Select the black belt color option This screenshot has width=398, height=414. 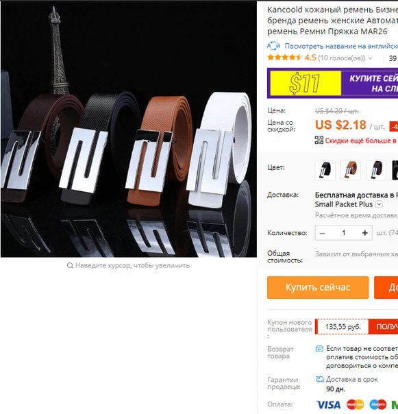[x=325, y=170]
